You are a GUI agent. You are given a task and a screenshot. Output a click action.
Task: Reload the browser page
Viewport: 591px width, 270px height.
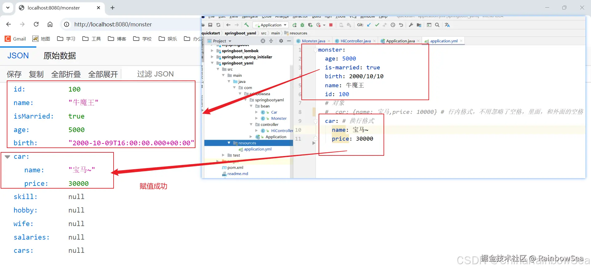[x=36, y=24]
